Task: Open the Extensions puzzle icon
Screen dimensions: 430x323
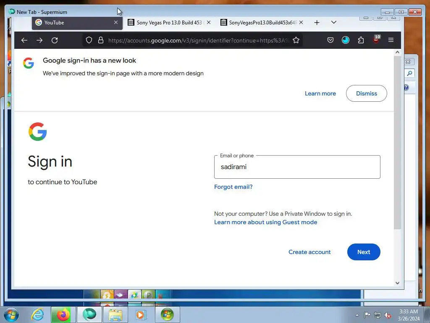Action: point(361,40)
